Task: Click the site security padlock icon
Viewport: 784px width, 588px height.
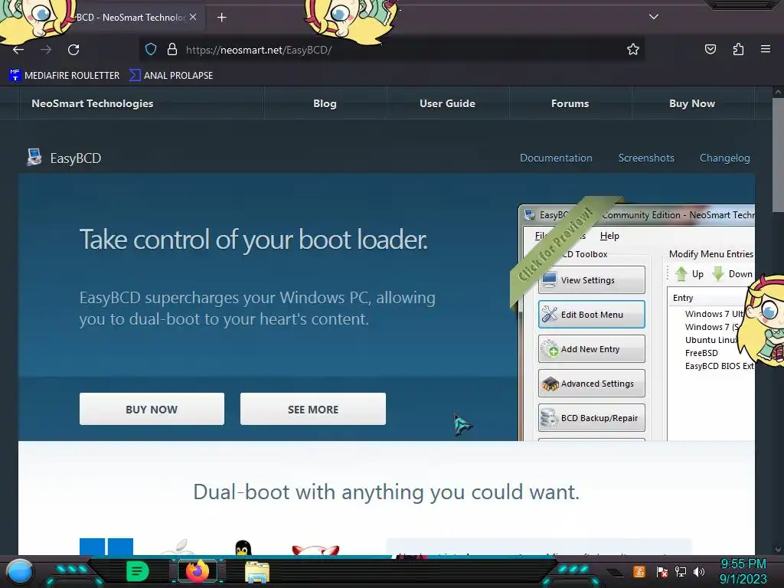Action: coord(172,50)
